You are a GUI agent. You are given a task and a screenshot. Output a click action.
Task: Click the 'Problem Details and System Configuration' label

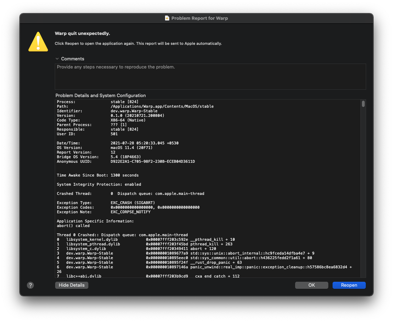100,95
